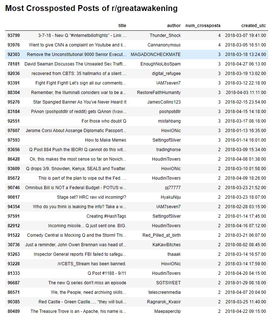Image resolution: width=278 pixels, height=322 pixels.
Task: Click author SGTSWEET
Action: point(168,283)
